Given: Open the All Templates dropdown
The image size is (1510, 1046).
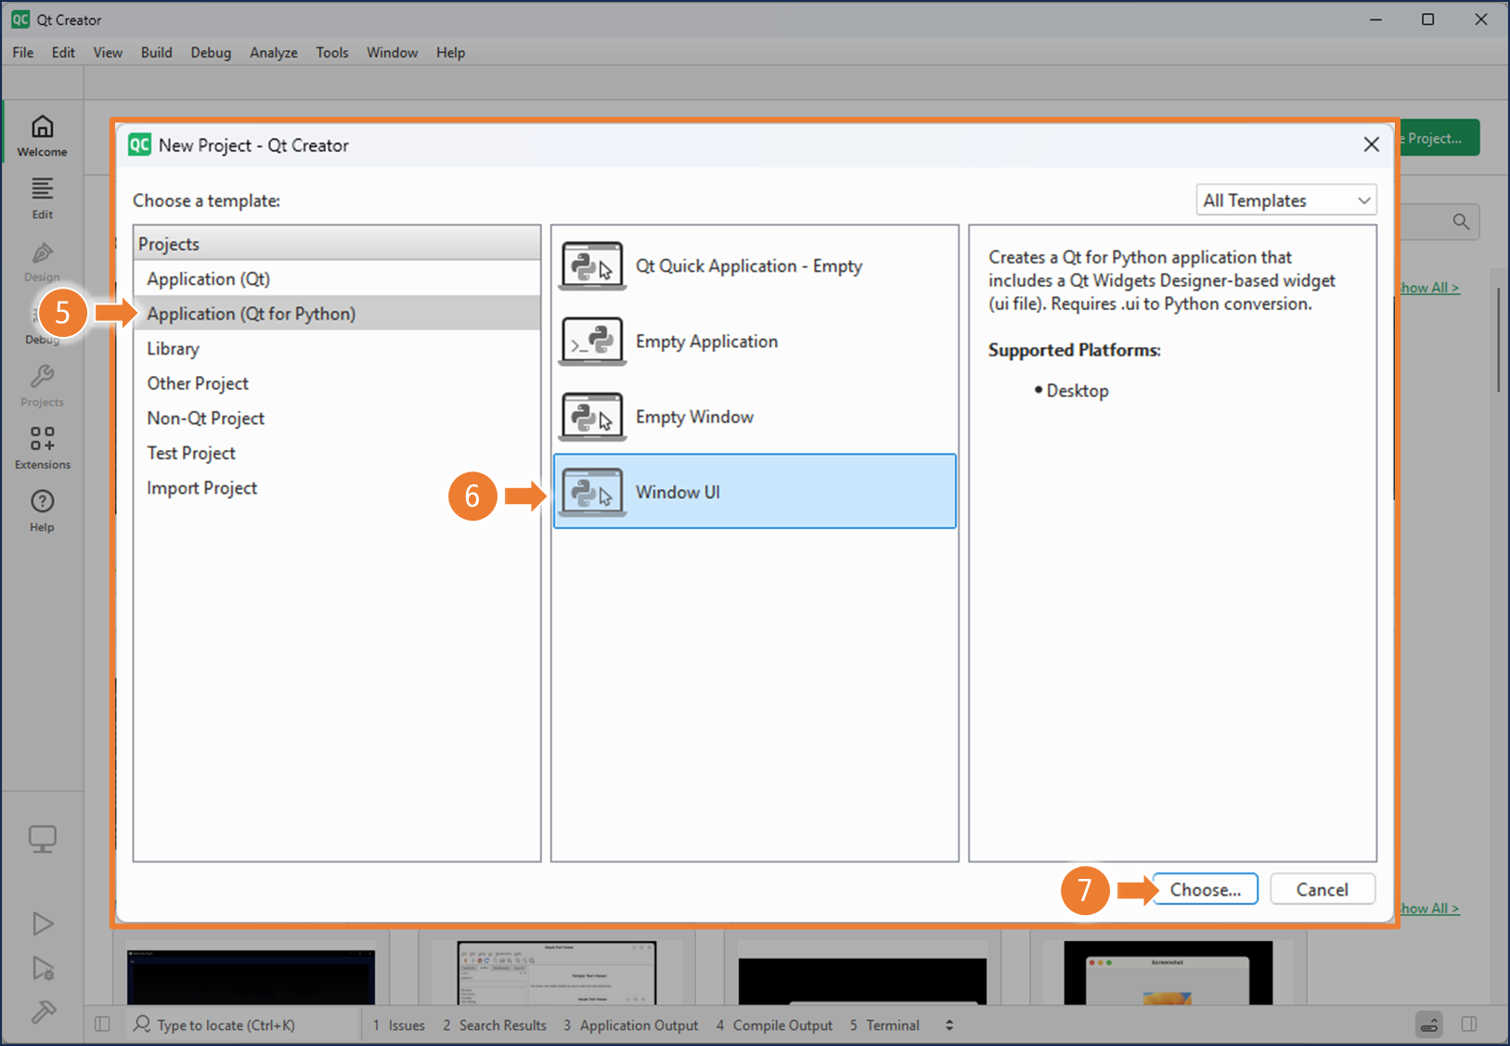Looking at the screenshot, I should 1285,200.
